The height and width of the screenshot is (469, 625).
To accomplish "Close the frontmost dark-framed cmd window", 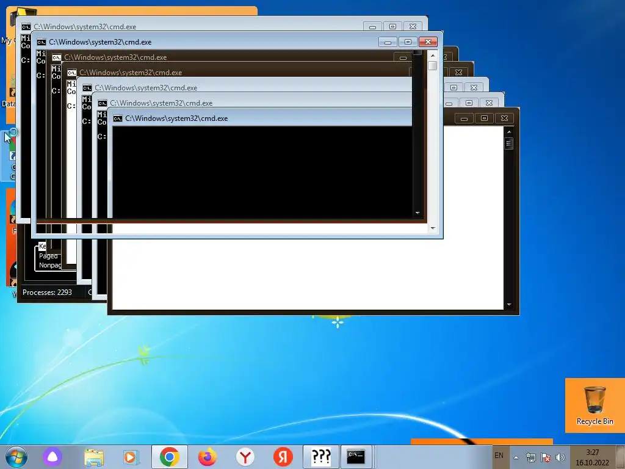I will pyautogui.click(x=504, y=118).
